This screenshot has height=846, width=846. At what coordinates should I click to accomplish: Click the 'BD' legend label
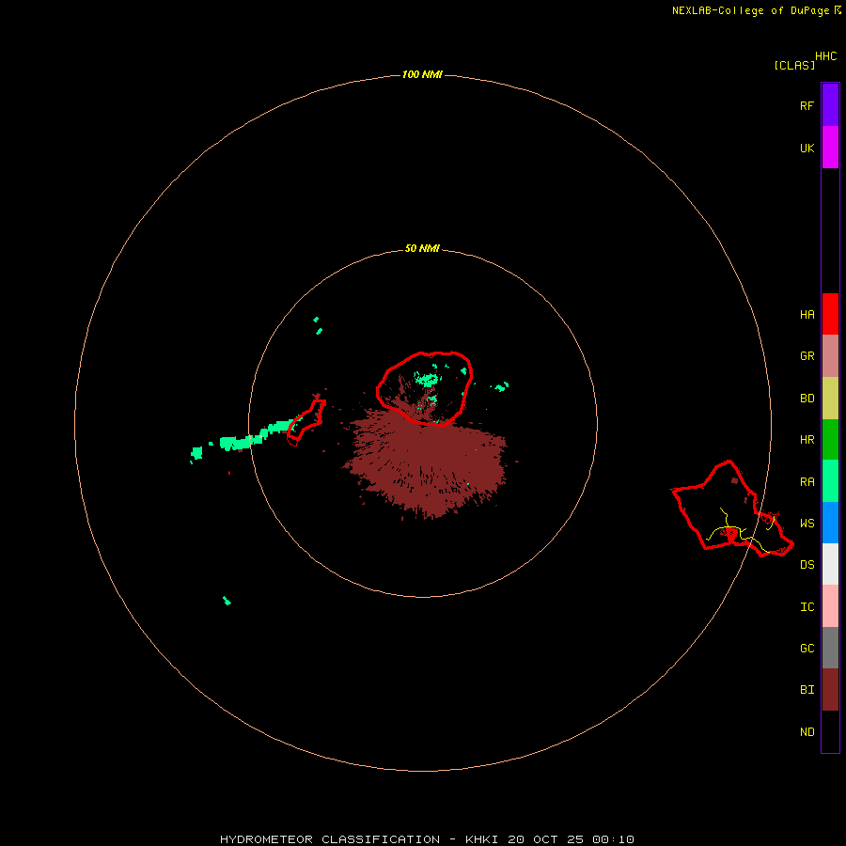[807, 399]
